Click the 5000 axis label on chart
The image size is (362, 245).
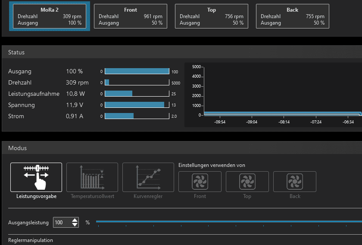[197, 67]
